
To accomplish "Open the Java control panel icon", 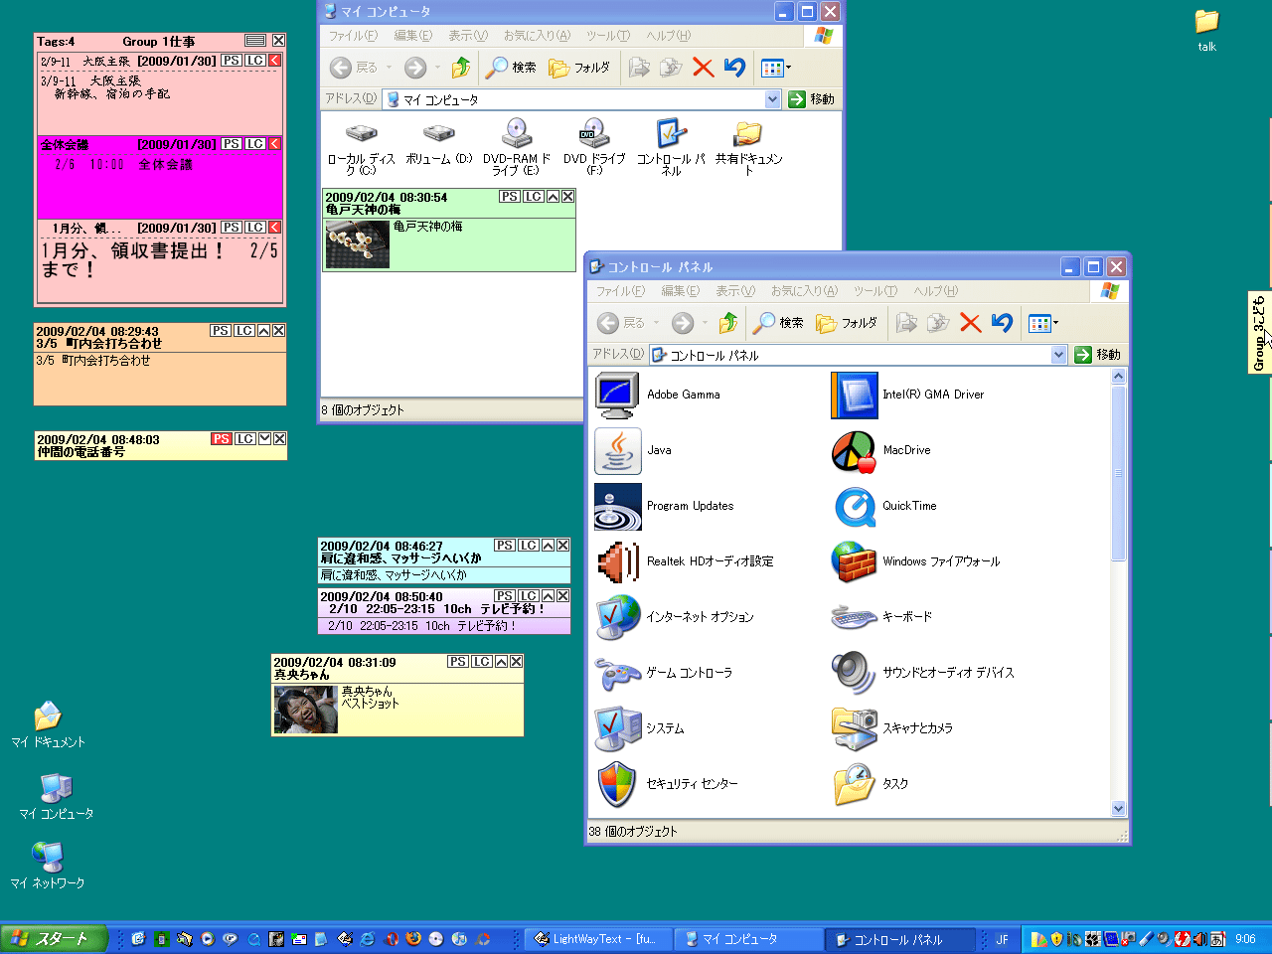I will pos(617,450).
